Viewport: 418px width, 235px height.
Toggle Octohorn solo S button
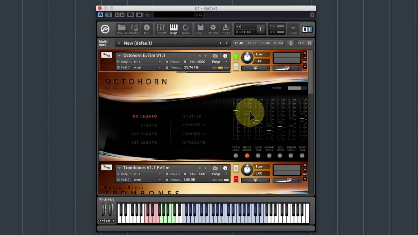coord(236,56)
